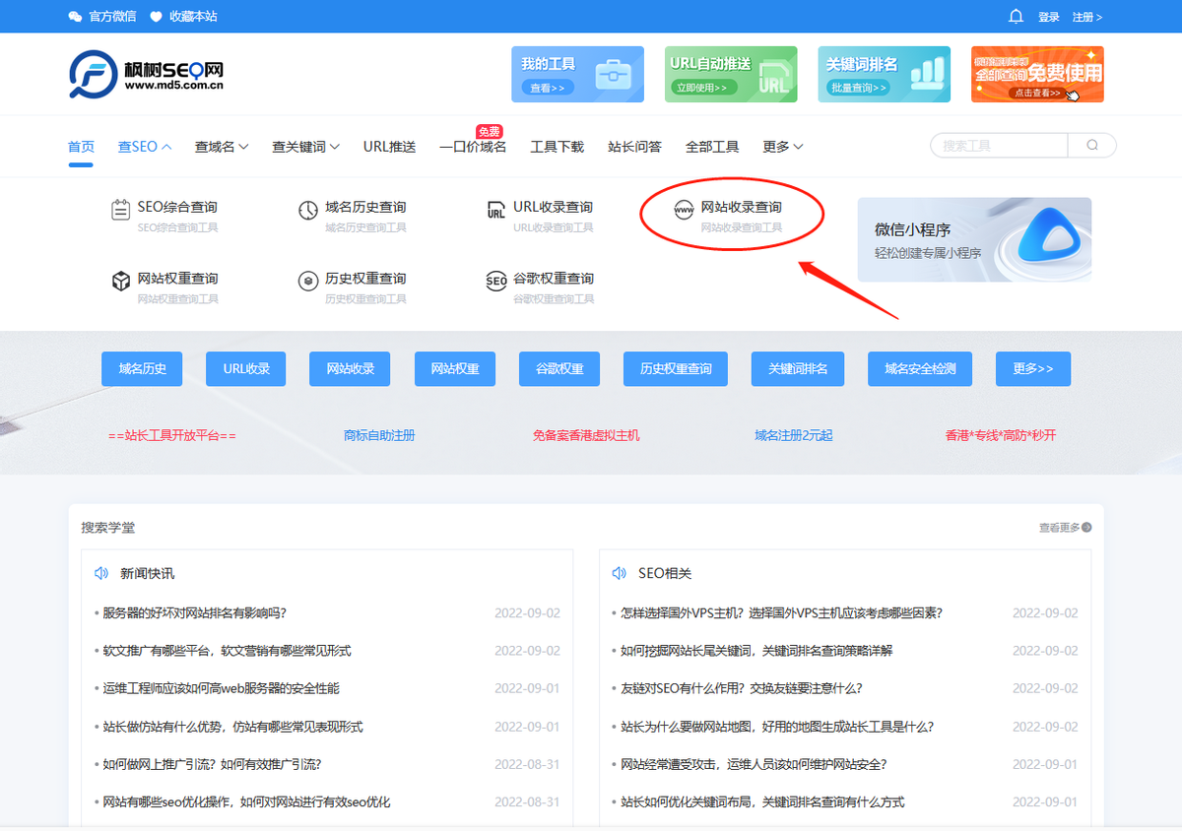This screenshot has height=831, width=1182.
Task: Click the 域名历史查询 clock icon
Action: point(308,210)
